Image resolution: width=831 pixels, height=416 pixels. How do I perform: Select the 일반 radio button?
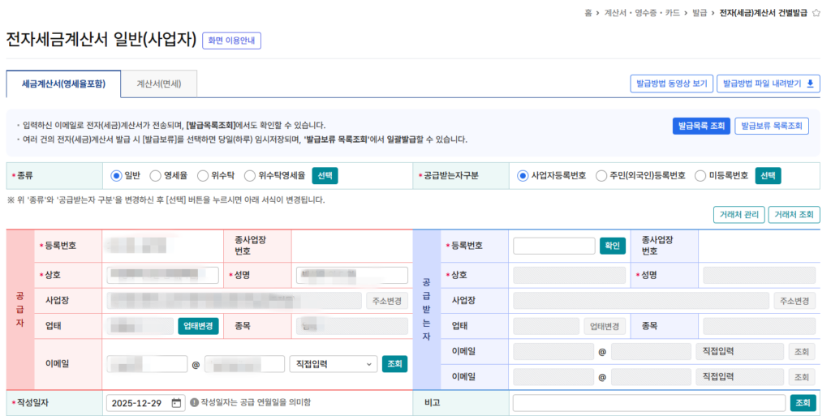(x=116, y=176)
